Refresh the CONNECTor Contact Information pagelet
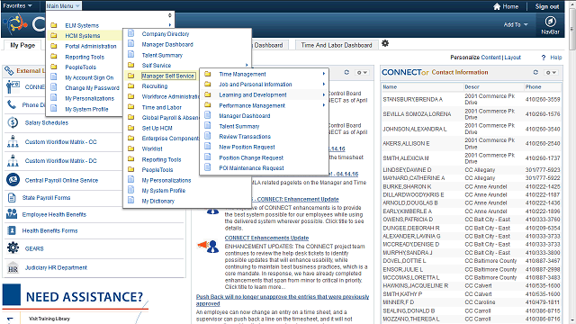This screenshot has height=324, width=576. pos(535,72)
